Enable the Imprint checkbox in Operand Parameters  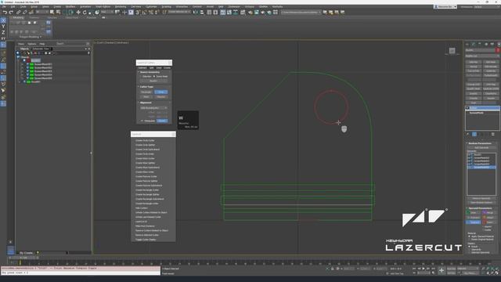pyautogui.click(x=483, y=226)
